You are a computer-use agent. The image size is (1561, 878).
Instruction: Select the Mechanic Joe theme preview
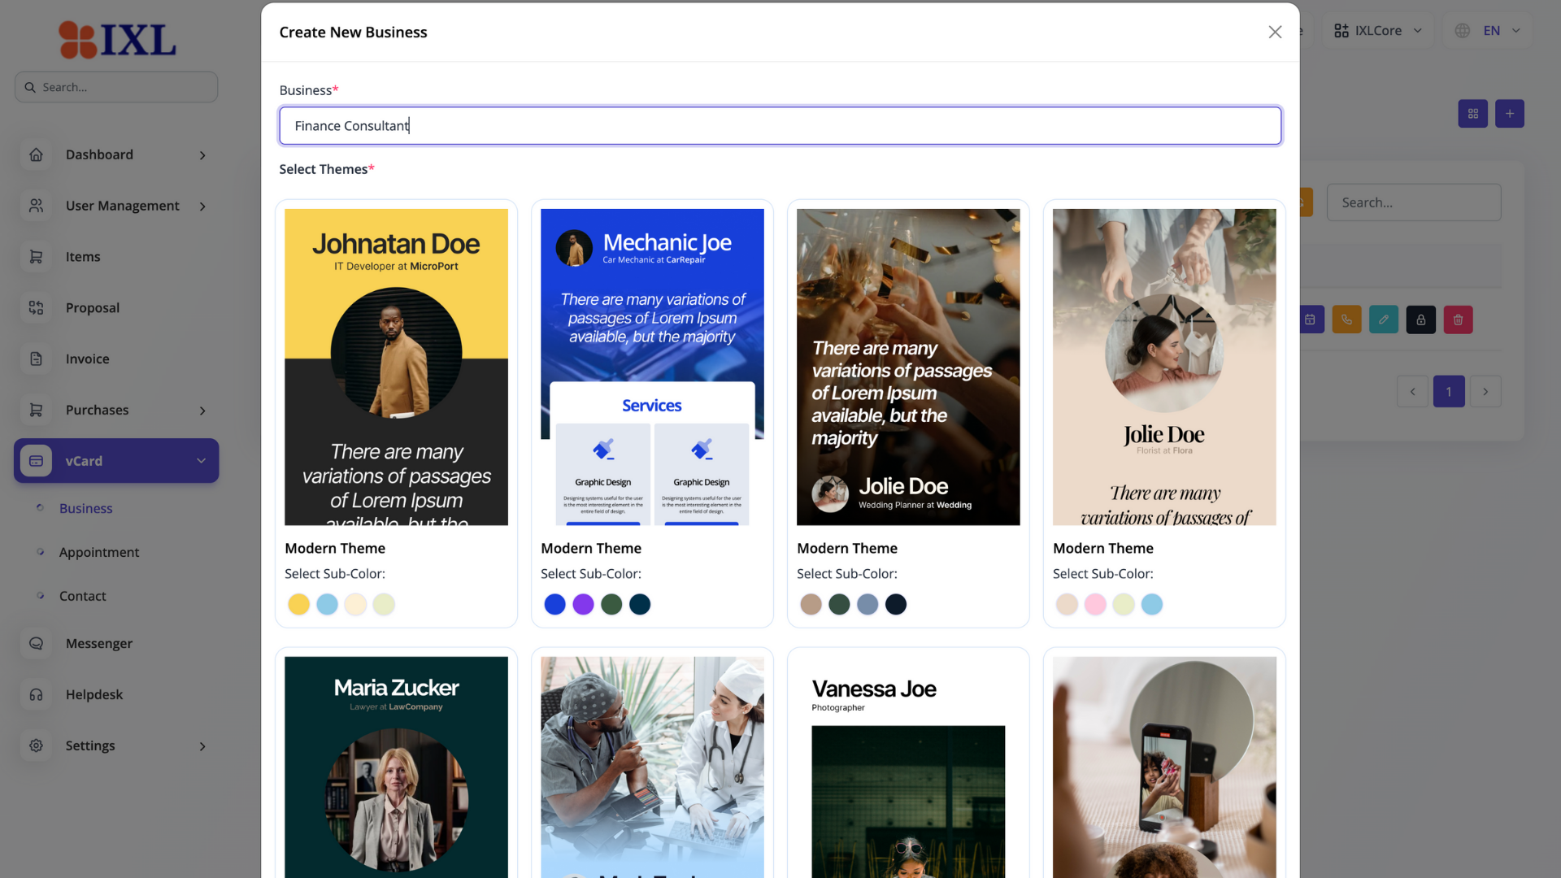coord(652,367)
